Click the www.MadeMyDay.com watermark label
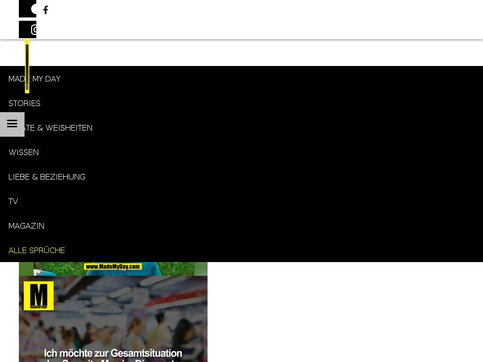Image resolution: width=483 pixels, height=362 pixels. [x=113, y=266]
